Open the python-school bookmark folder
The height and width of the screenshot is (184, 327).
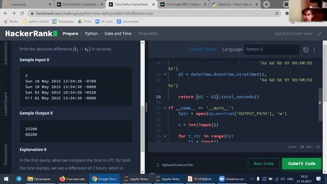[x=36, y=21]
